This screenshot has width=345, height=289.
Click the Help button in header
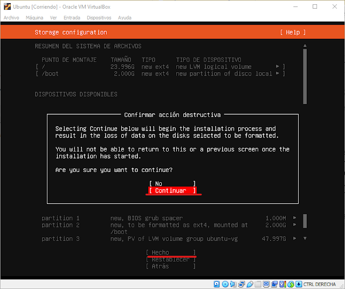click(x=293, y=32)
